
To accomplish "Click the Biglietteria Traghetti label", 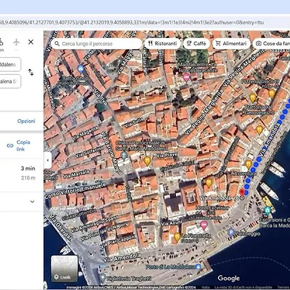I will click(129, 278).
